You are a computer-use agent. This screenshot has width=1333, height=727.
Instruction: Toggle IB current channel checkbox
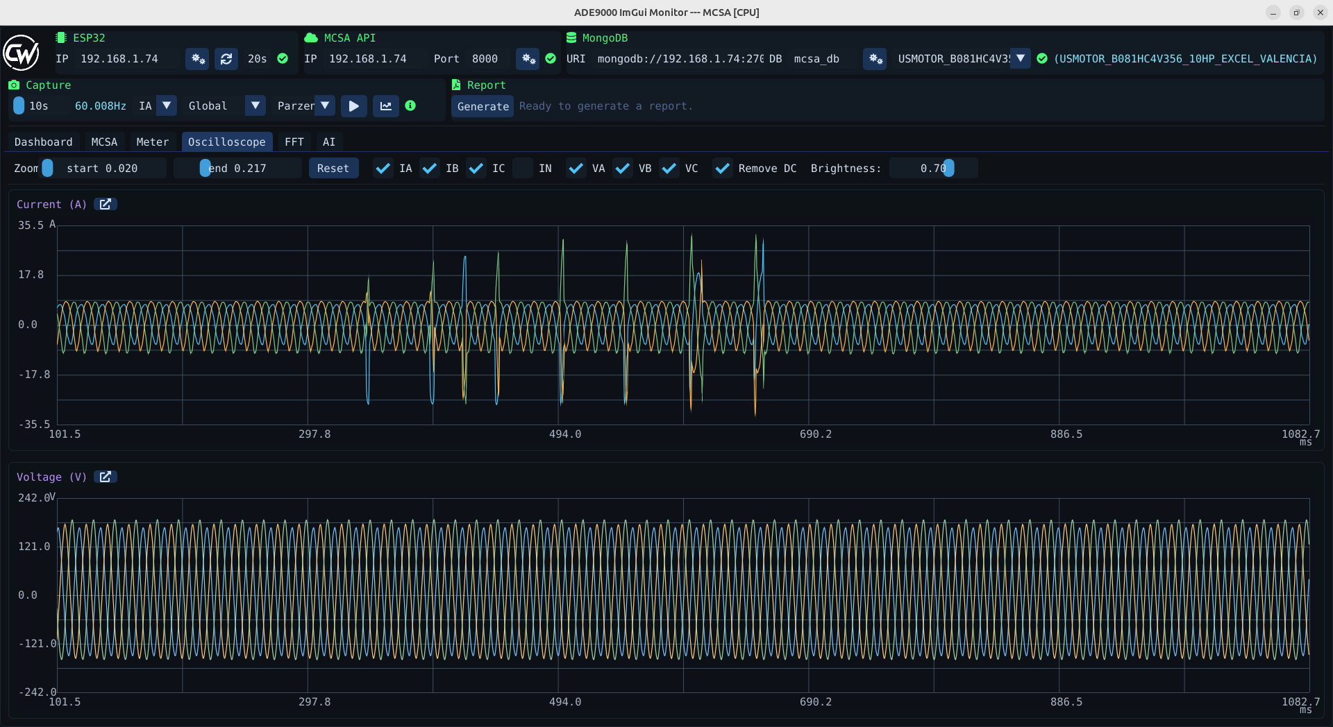tap(430, 169)
